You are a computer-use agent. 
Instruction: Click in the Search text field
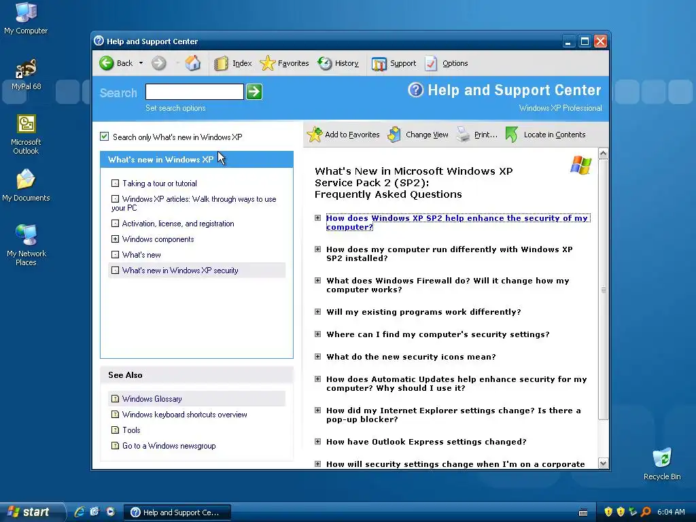coord(194,92)
